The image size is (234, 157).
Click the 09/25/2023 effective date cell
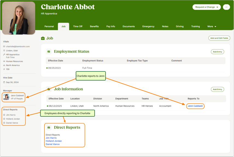click(x=54, y=68)
